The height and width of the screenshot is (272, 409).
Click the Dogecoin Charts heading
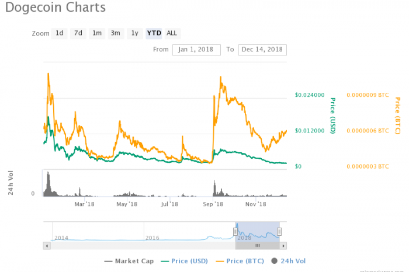pyautogui.click(x=56, y=7)
